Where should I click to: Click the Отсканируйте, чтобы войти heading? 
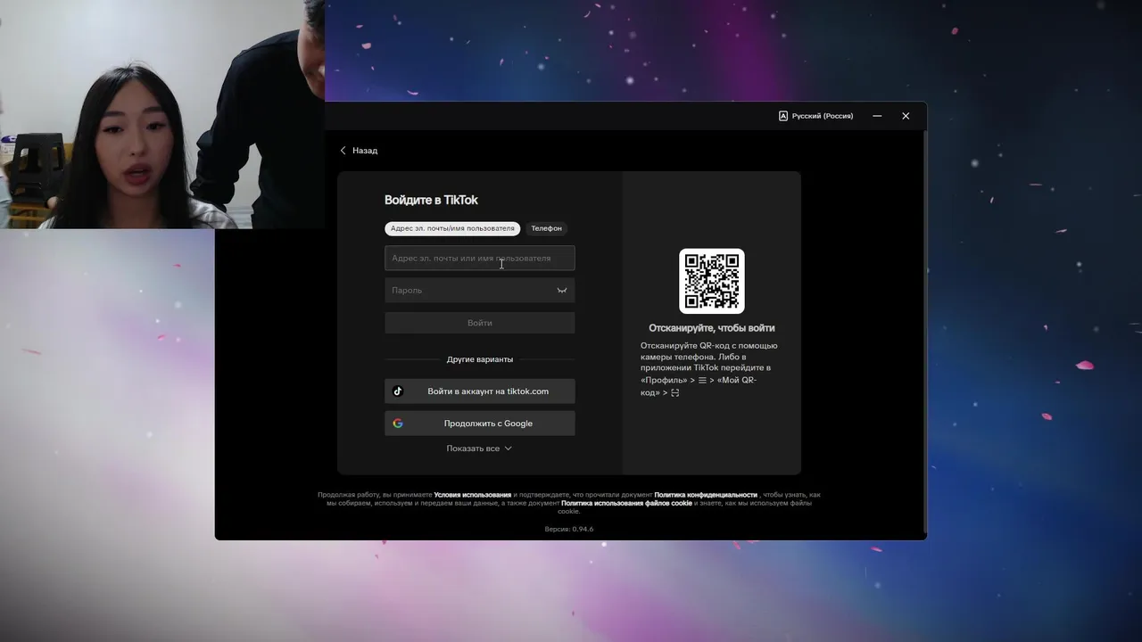tap(712, 328)
